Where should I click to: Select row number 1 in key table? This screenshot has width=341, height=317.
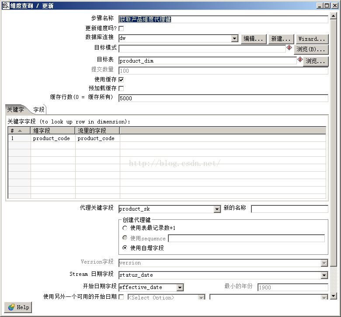point(19,138)
